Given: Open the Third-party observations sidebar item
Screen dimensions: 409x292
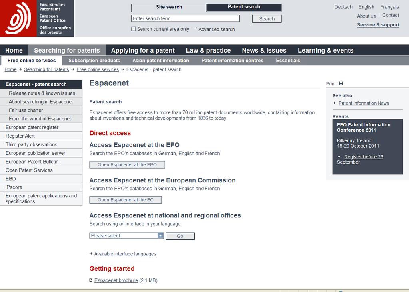Looking at the screenshot, I should (x=41, y=144).
